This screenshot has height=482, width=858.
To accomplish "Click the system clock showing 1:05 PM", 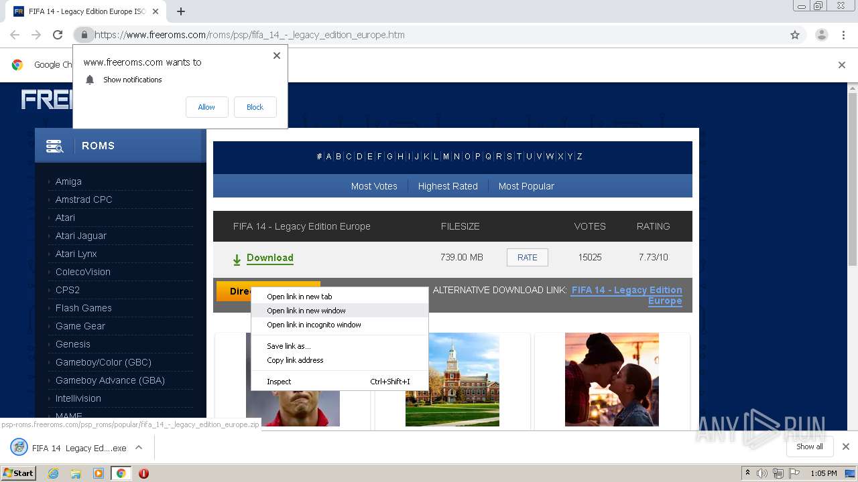I will coord(824,473).
